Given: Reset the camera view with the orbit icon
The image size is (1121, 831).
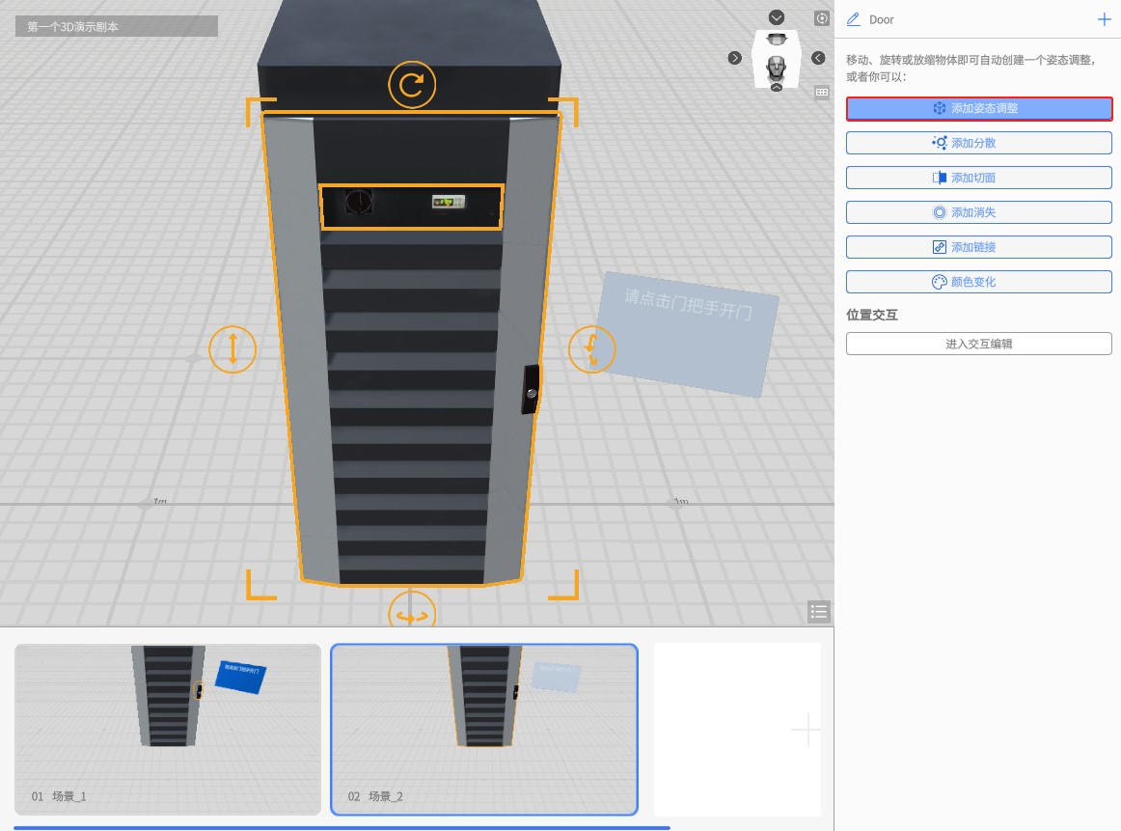Looking at the screenshot, I should [x=822, y=18].
